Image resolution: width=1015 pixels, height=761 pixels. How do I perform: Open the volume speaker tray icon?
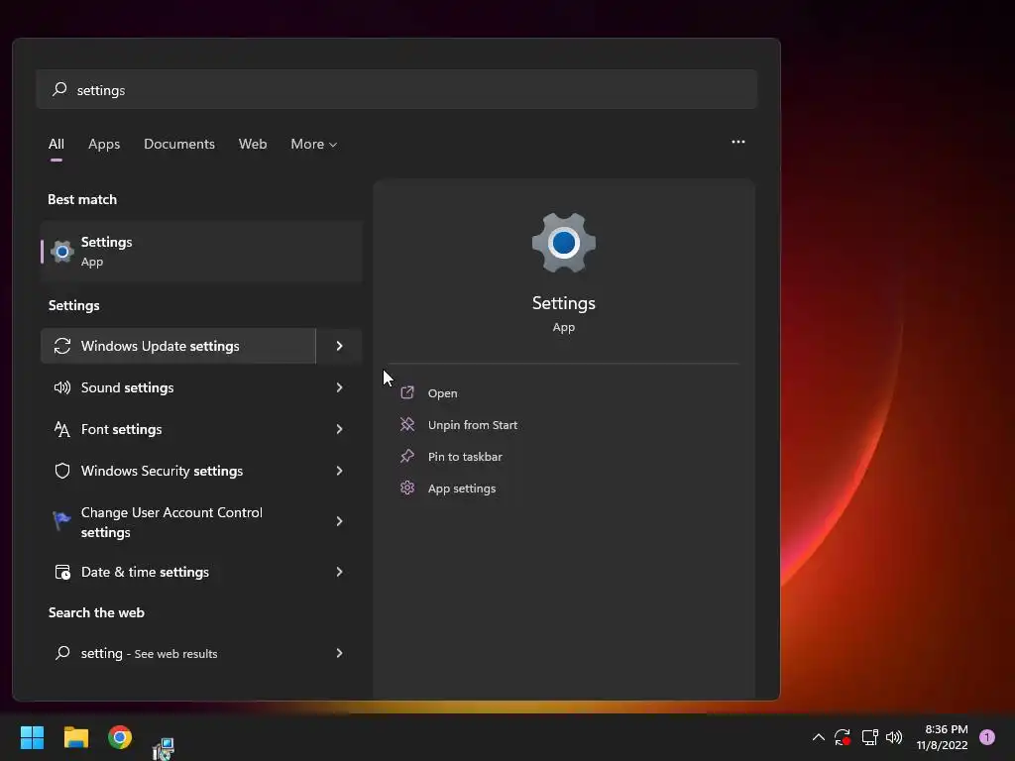click(x=894, y=737)
